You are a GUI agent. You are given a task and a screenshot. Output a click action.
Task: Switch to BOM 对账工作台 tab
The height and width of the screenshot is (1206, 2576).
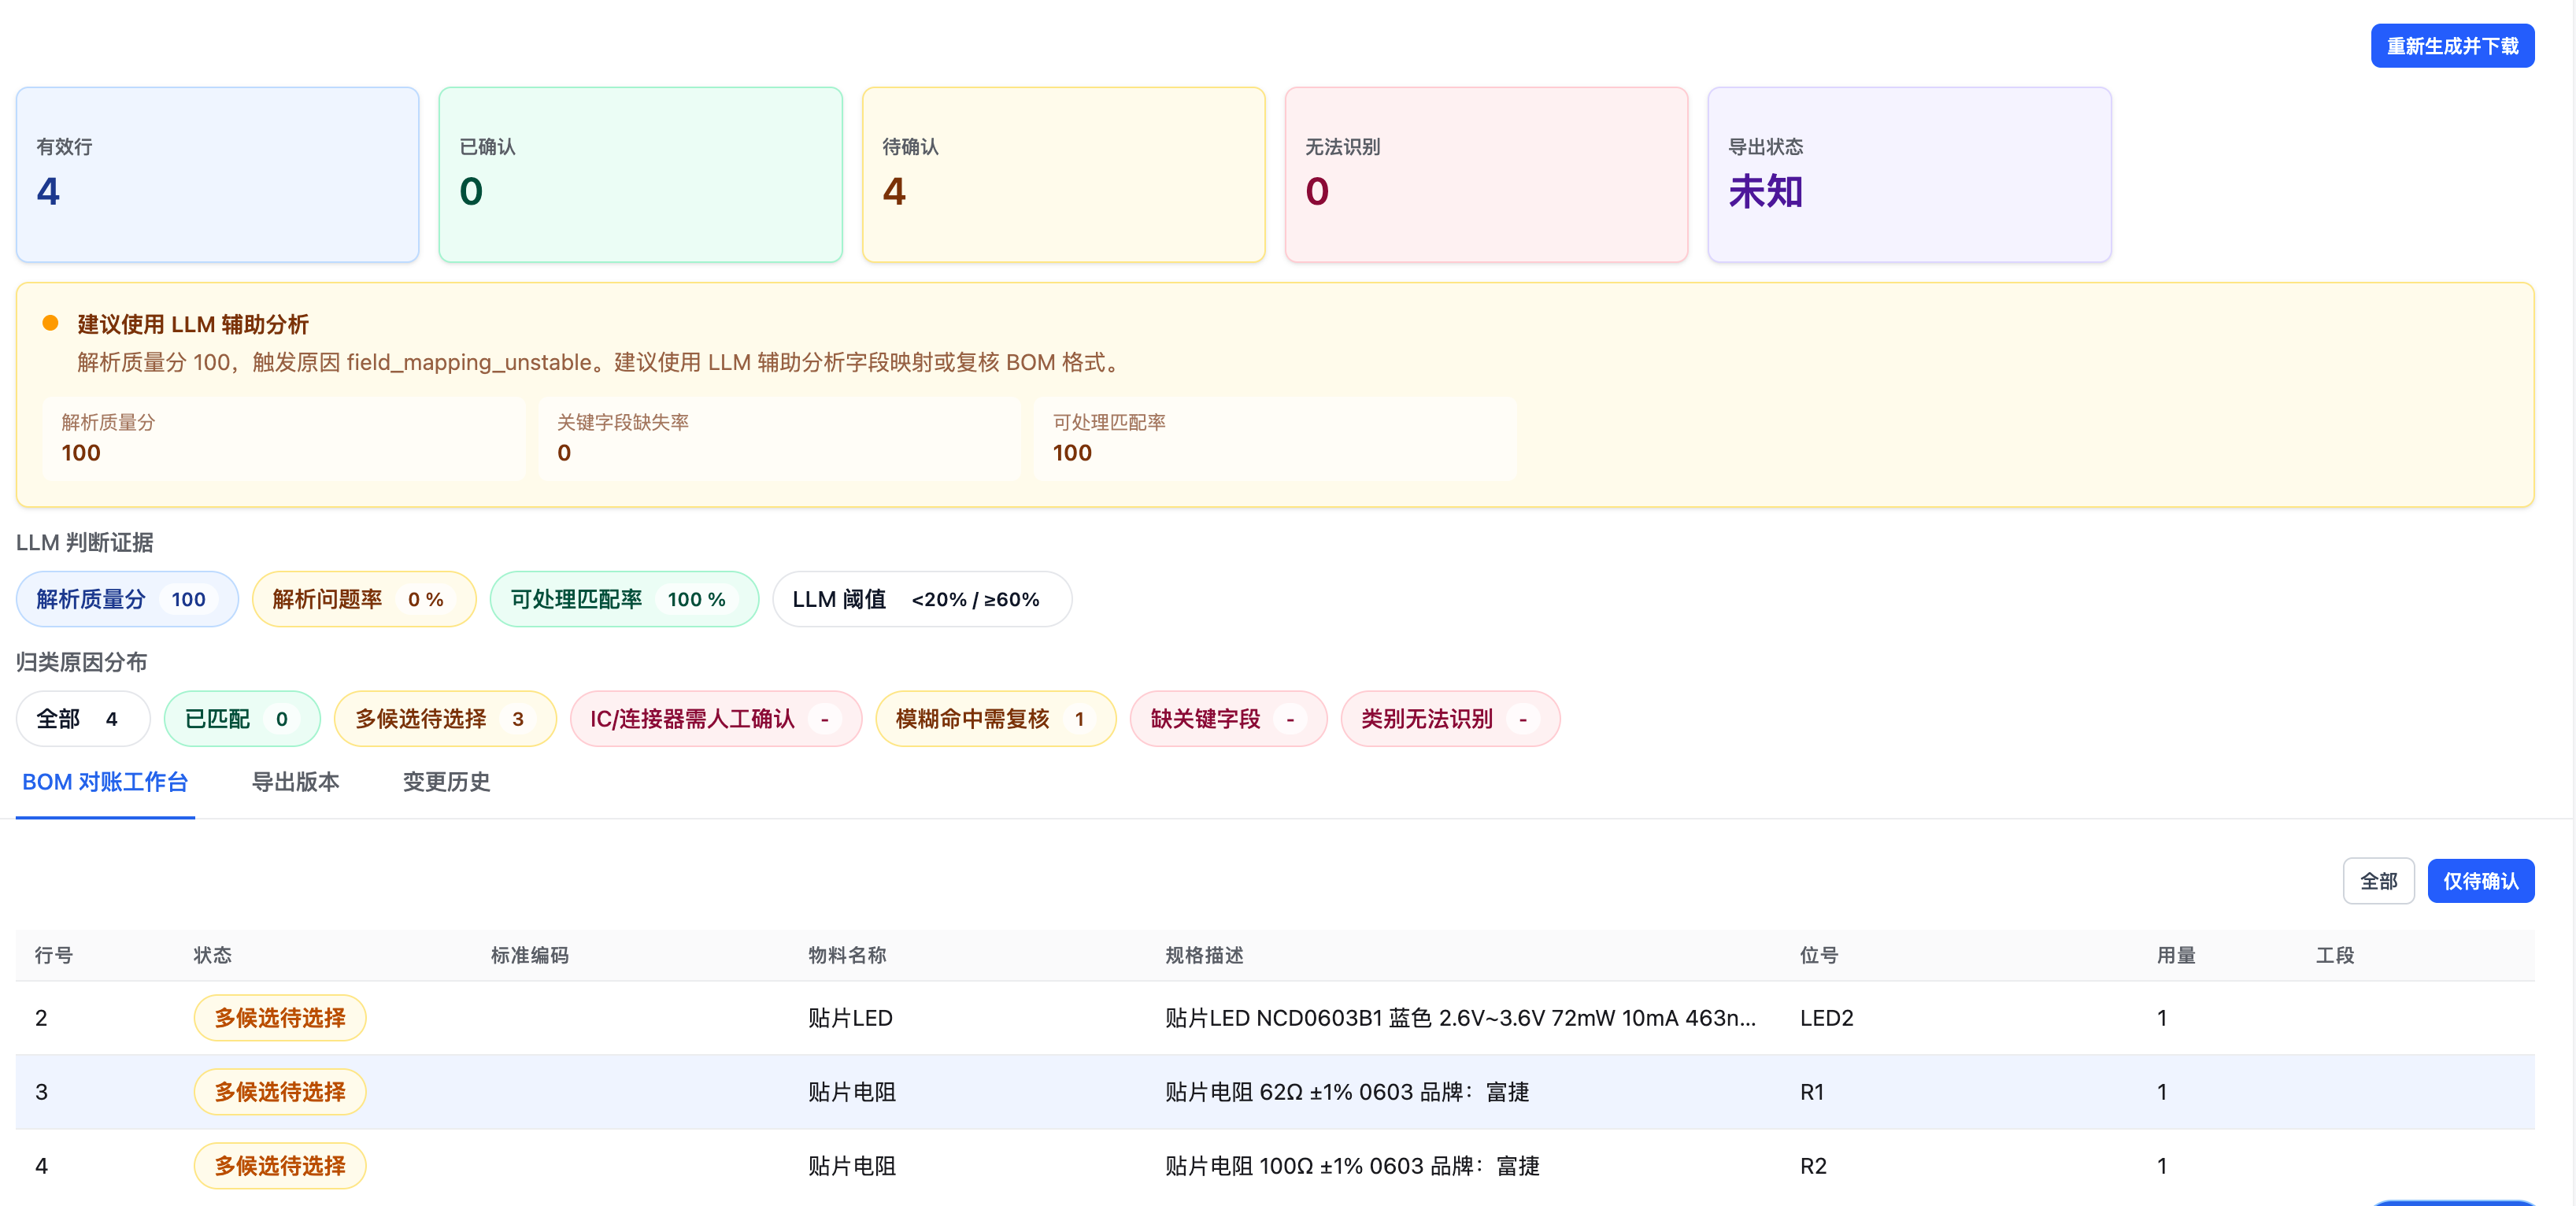click(x=105, y=782)
